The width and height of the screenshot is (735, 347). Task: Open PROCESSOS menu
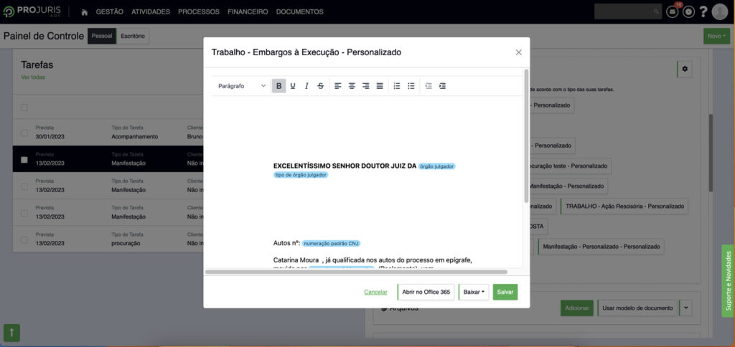(199, 11)
